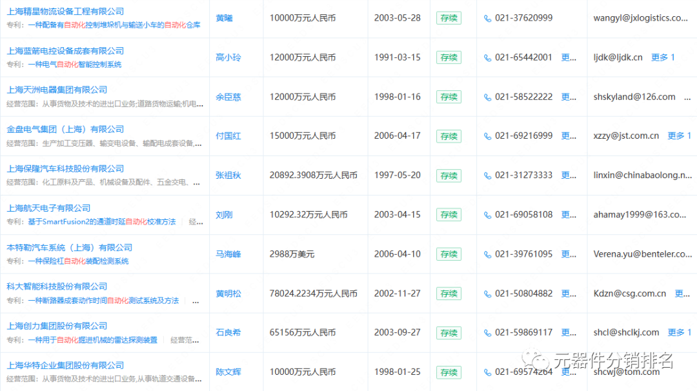Viewport: 697px width, 391px height.
Task: Select establishment date 1991-03-15
Action: [x=398, y=57]
